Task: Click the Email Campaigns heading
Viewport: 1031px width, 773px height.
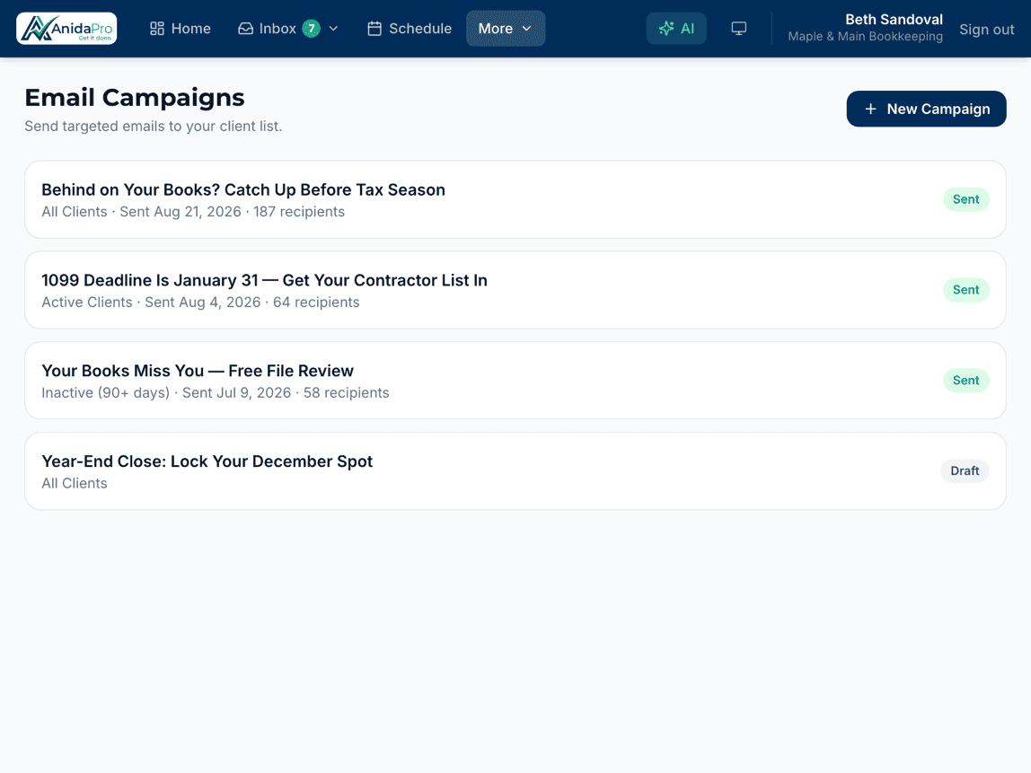Action: pos(135,97)
